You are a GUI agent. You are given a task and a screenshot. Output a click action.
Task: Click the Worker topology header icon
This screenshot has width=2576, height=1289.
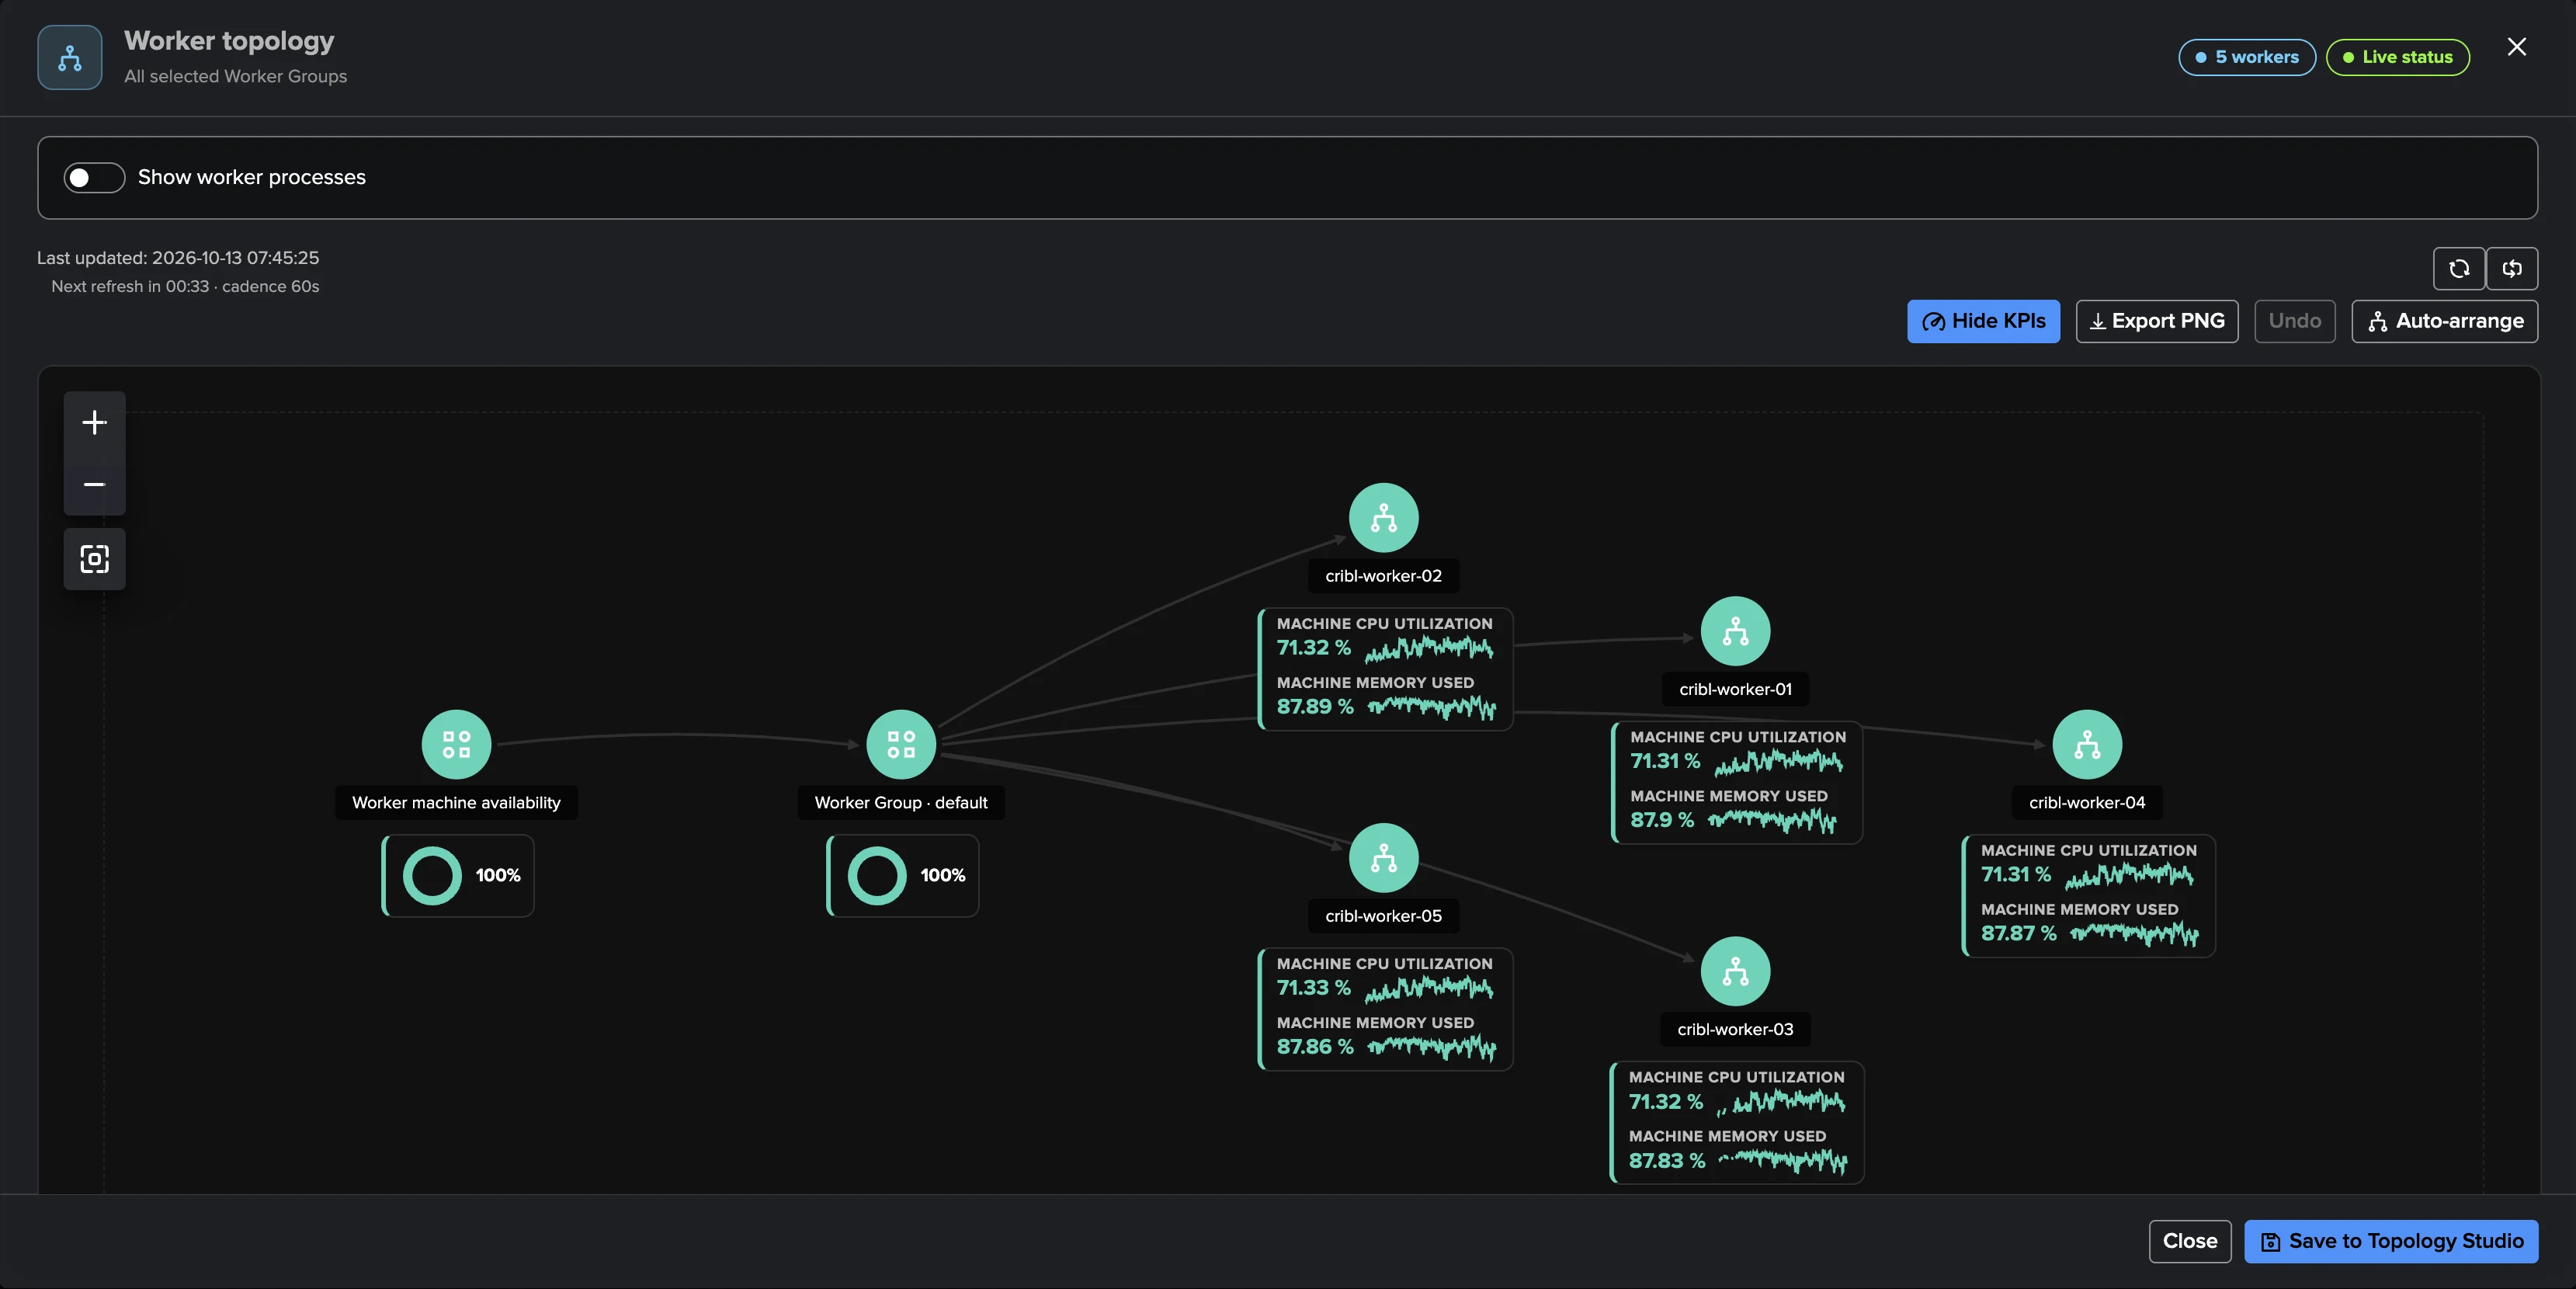(70, 58)
